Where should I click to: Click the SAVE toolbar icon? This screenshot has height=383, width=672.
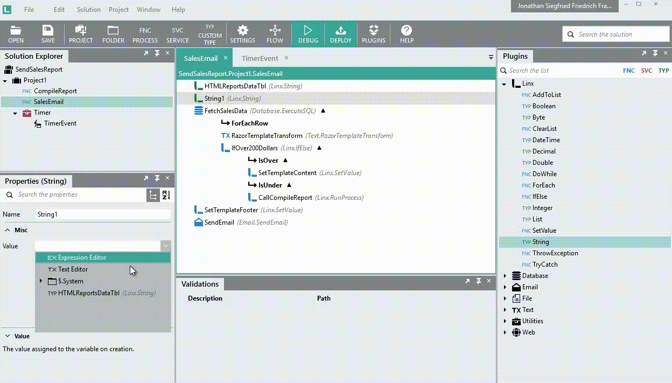(48, 34)
